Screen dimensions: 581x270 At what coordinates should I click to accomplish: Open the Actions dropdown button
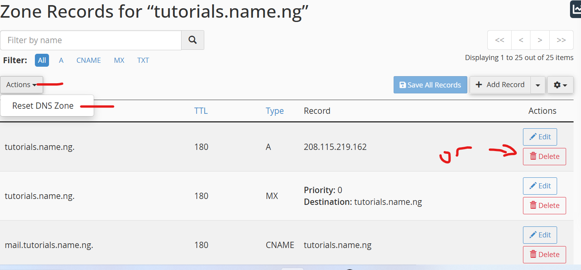pos(22,85)
